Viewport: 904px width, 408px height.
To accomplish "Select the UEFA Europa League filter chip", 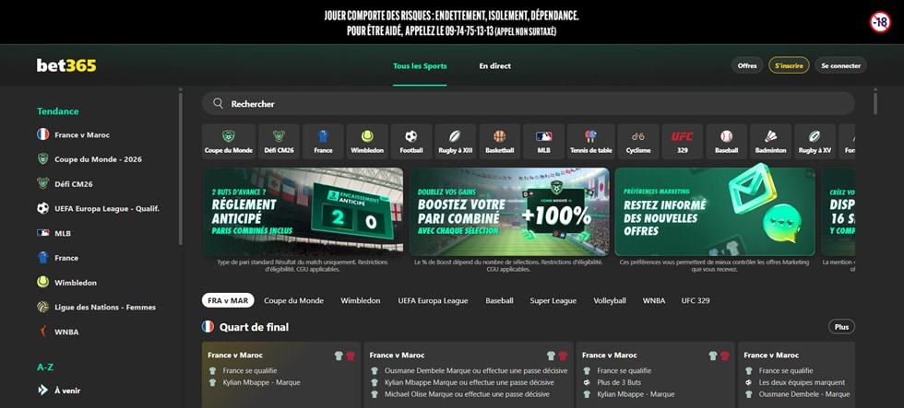I will pyautogui.click(x=433, y=300).
